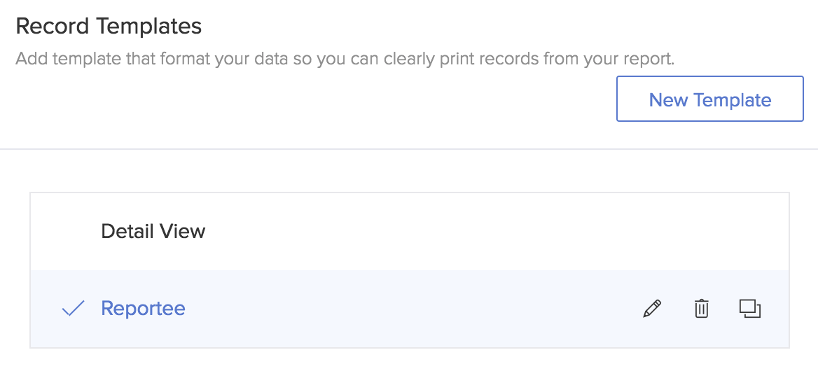Edit the Reportee template with pencil icon
Screen dimensions: 818x371
click(652, 309)
